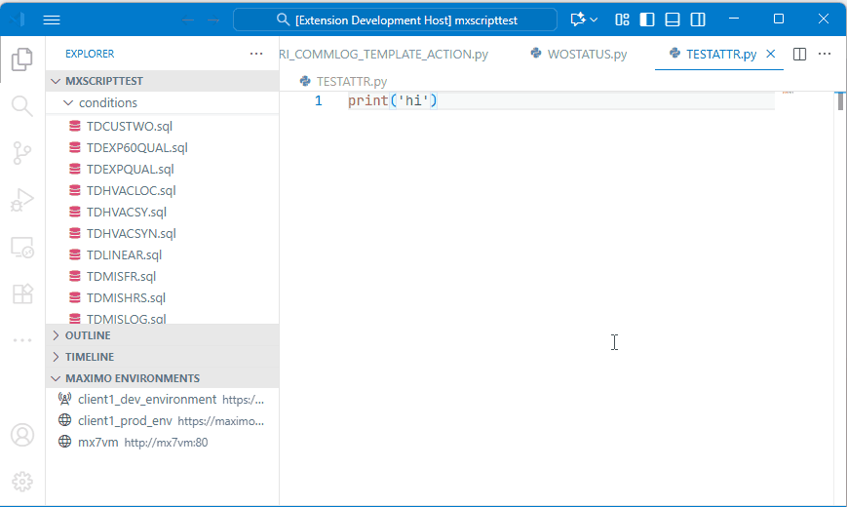Viewport: 847px width, 507px height.
Task: Click the command center search box
Action: (396, 20)
